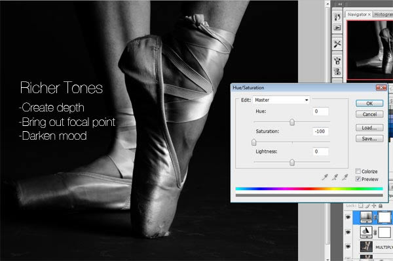
Task: Open the Brushes panel icon
Action: click(x=337, y=60)
